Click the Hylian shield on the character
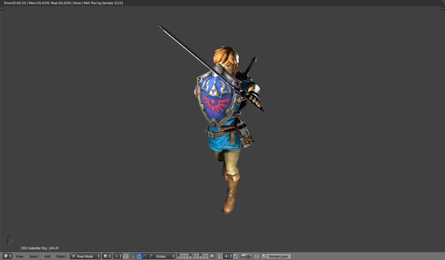 tap(216, 97)
